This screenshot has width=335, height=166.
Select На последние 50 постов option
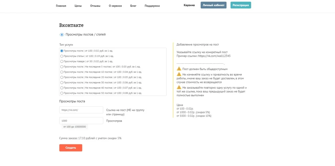tap(62, 93)
